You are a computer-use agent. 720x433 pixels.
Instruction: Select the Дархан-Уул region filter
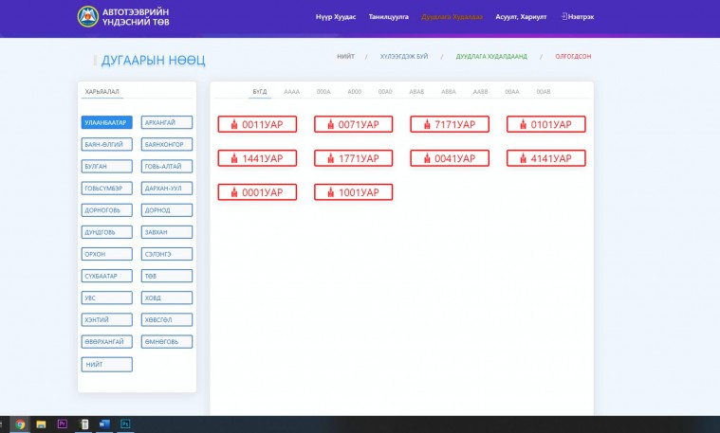[167, 189]
